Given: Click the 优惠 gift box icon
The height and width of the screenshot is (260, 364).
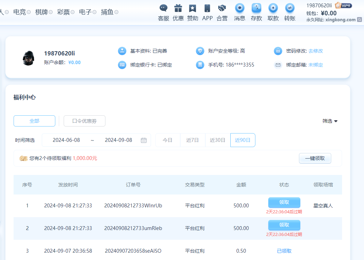Looking at the screenshot, I should (x=178, y=8).
